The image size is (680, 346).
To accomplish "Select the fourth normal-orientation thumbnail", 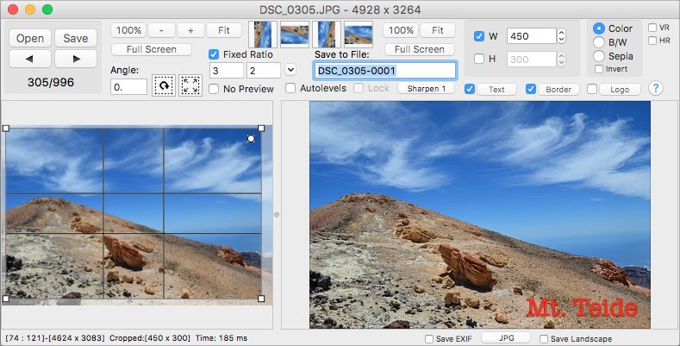I will pos(359,35).
